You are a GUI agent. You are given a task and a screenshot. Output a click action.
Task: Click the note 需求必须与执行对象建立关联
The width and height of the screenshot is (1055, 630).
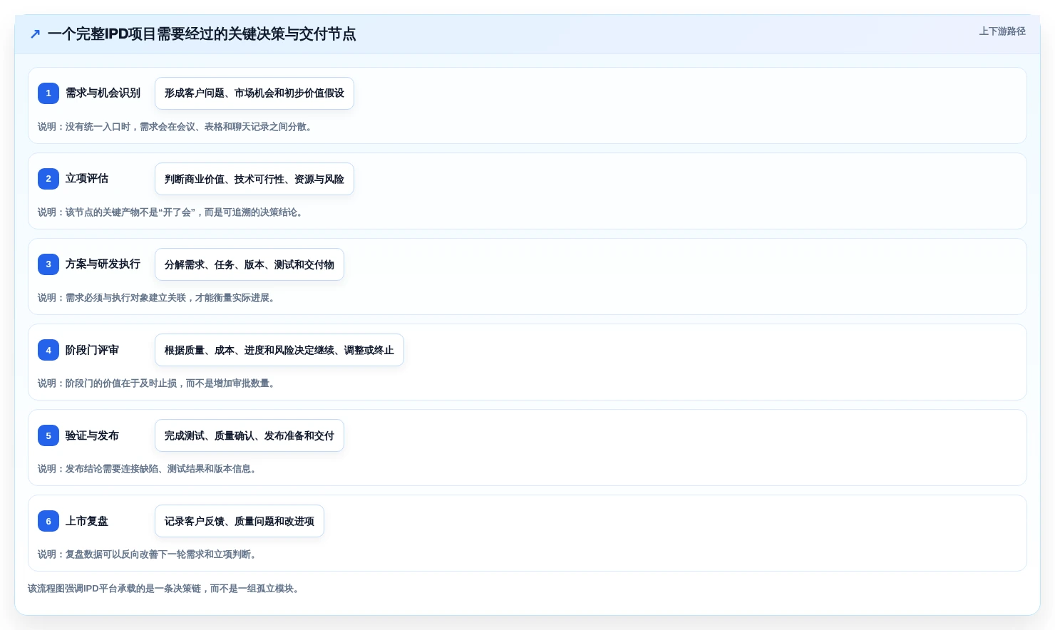[x=158, y=298]
